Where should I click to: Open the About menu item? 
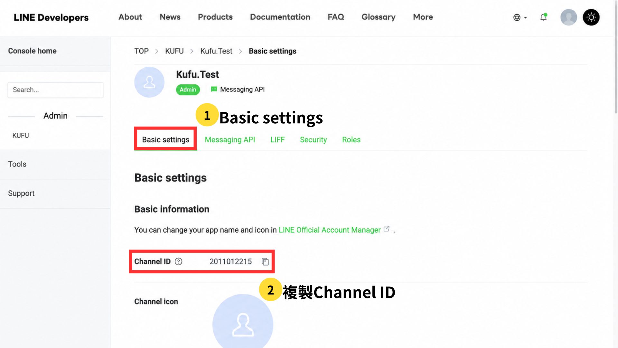pyautogui.click(x=130, y=17)
